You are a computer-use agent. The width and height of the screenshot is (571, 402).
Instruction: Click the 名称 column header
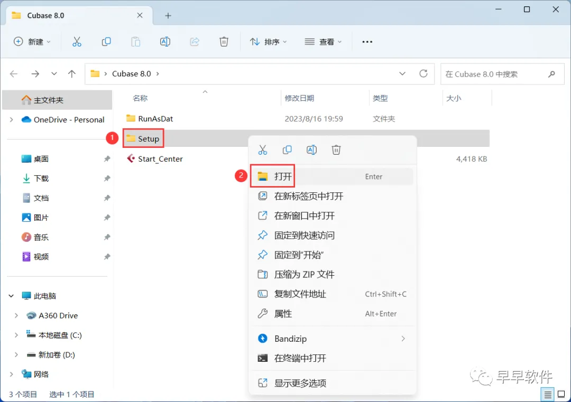[x=140, y=98]
